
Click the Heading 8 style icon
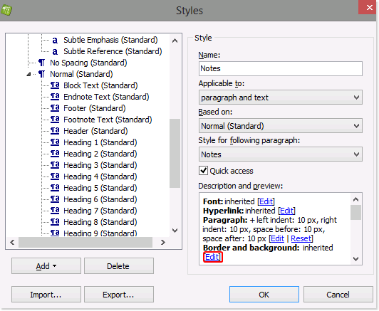point(55,221)
